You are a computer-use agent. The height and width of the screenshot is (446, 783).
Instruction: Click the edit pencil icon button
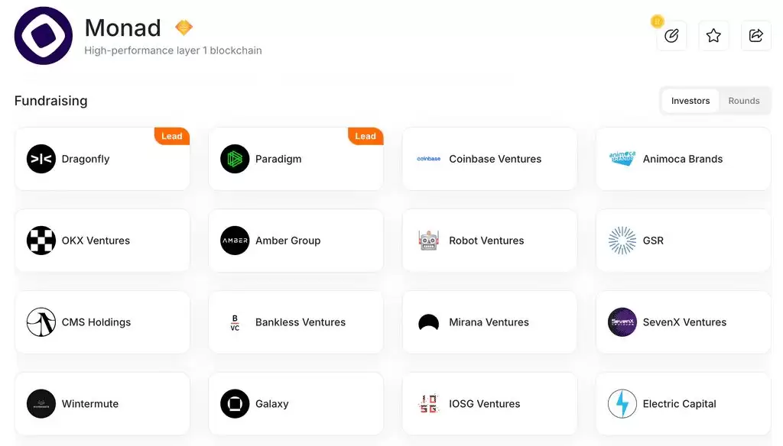(671, 36)
